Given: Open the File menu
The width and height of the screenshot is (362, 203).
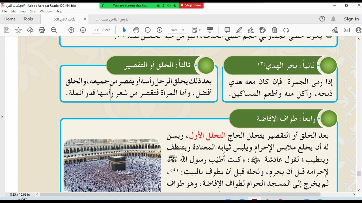Looking at the screenshot, I should tap(4, 11).
